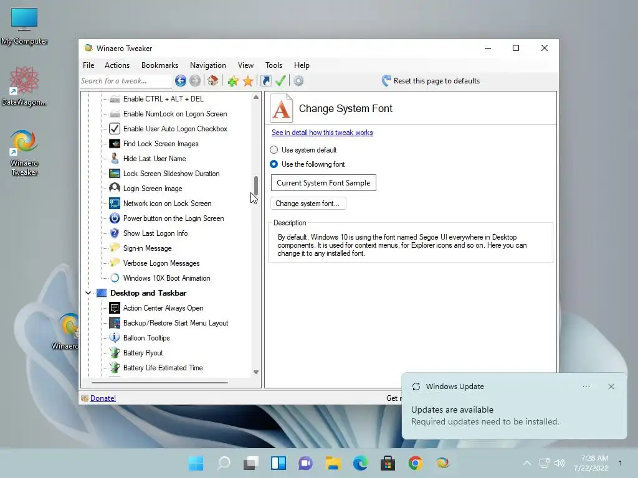The width and height of the screenshot is (638, 478).
Task: Click the Search for a tweak field
Action: [126, 81]
